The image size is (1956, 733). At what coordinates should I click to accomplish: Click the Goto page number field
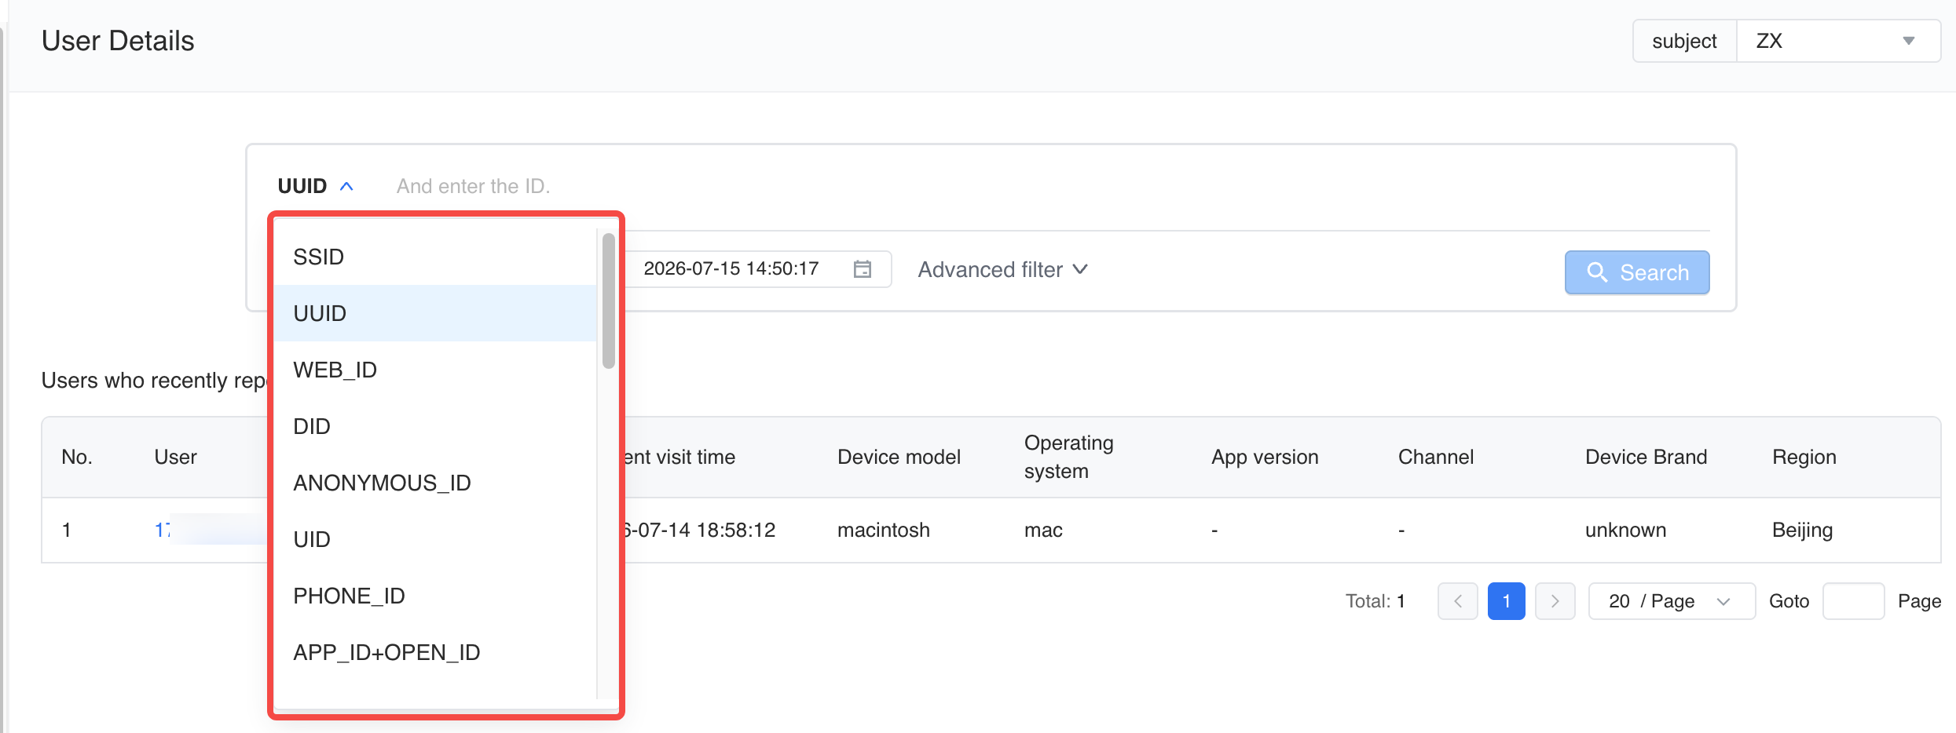point(1853,601)
